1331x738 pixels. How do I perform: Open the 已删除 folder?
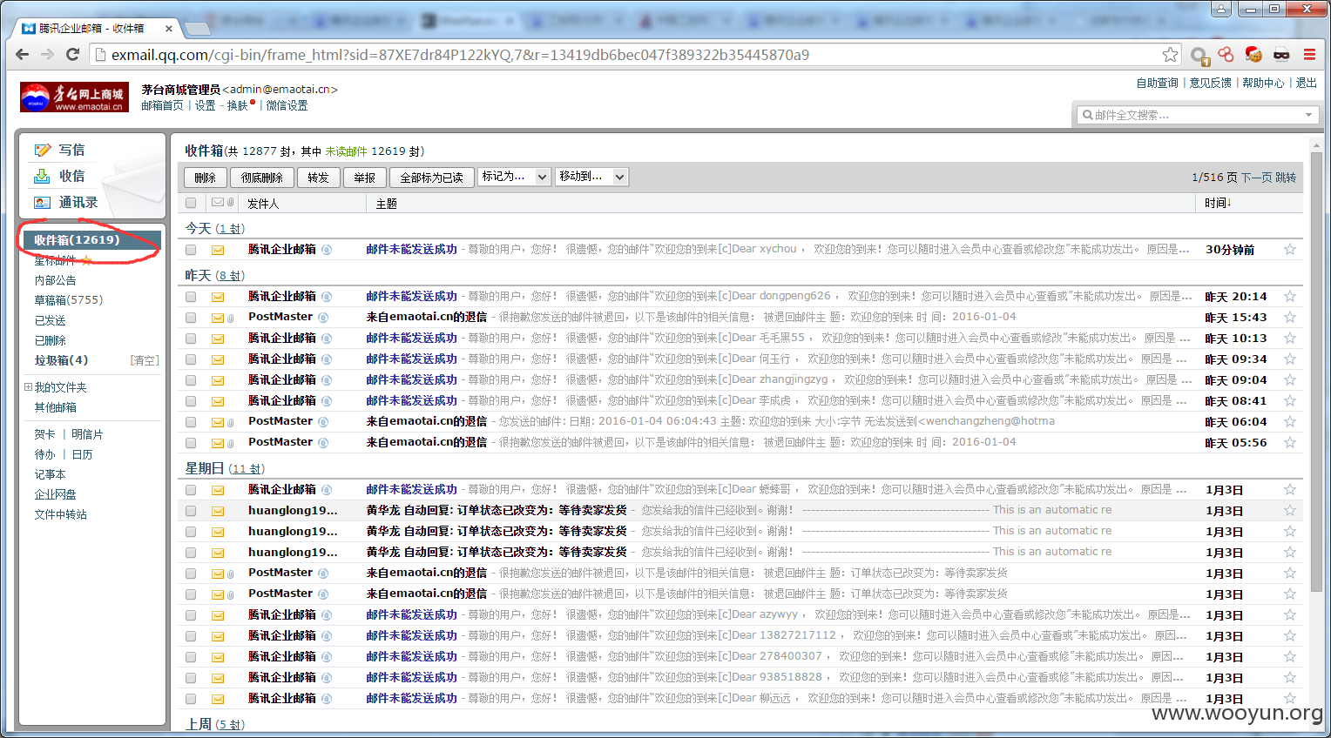(x=51, y=340)
